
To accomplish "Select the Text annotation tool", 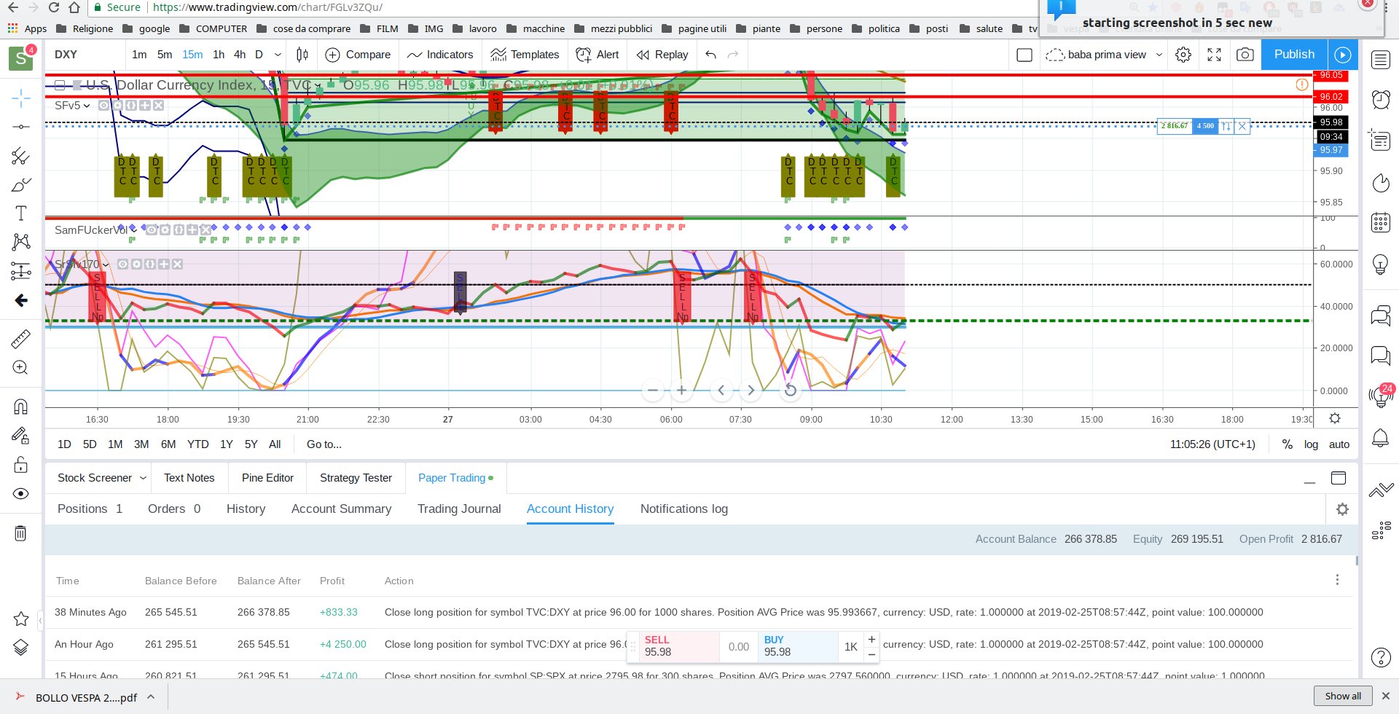I will (21, 213).
